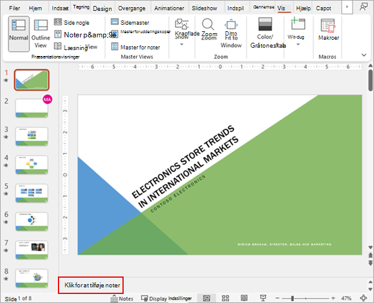The height and width of the screenshot is (303, 374).
Task: Click Fit to Window
Action: coord(231,33)
